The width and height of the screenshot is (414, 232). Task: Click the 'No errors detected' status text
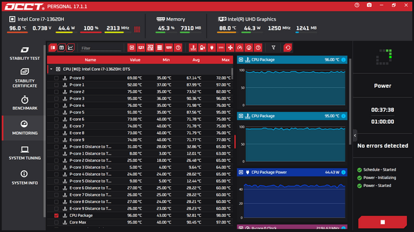tap(382, 146)
